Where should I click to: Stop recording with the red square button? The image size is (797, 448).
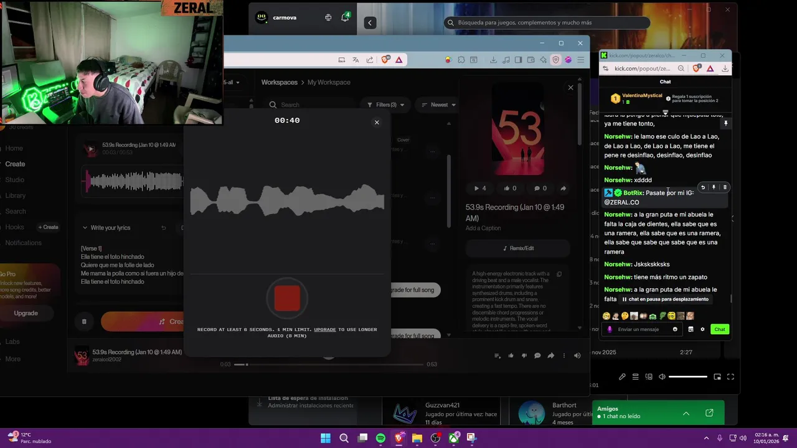click(287, 299)
